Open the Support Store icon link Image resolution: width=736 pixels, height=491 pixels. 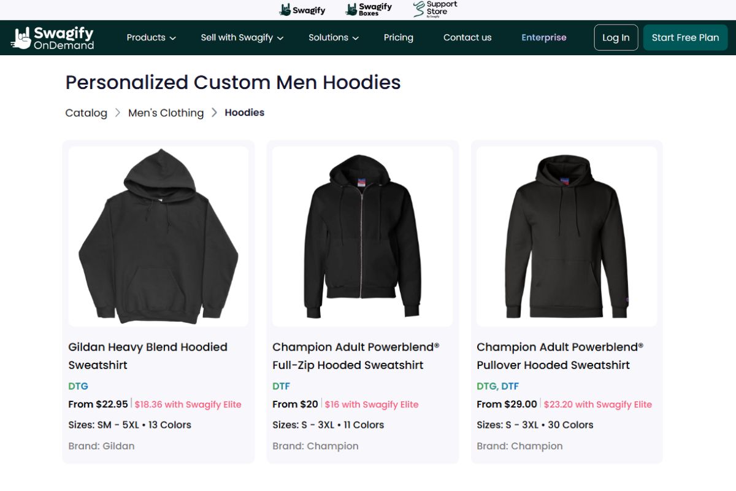pos(435,9)
